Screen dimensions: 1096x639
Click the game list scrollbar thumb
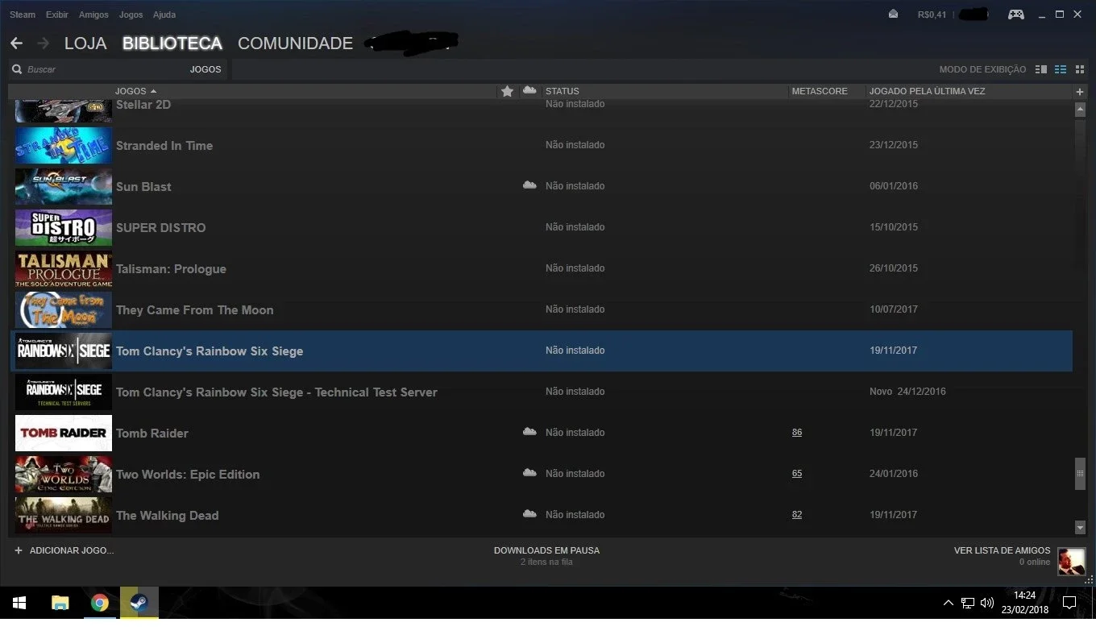(x=1081, y=474)
